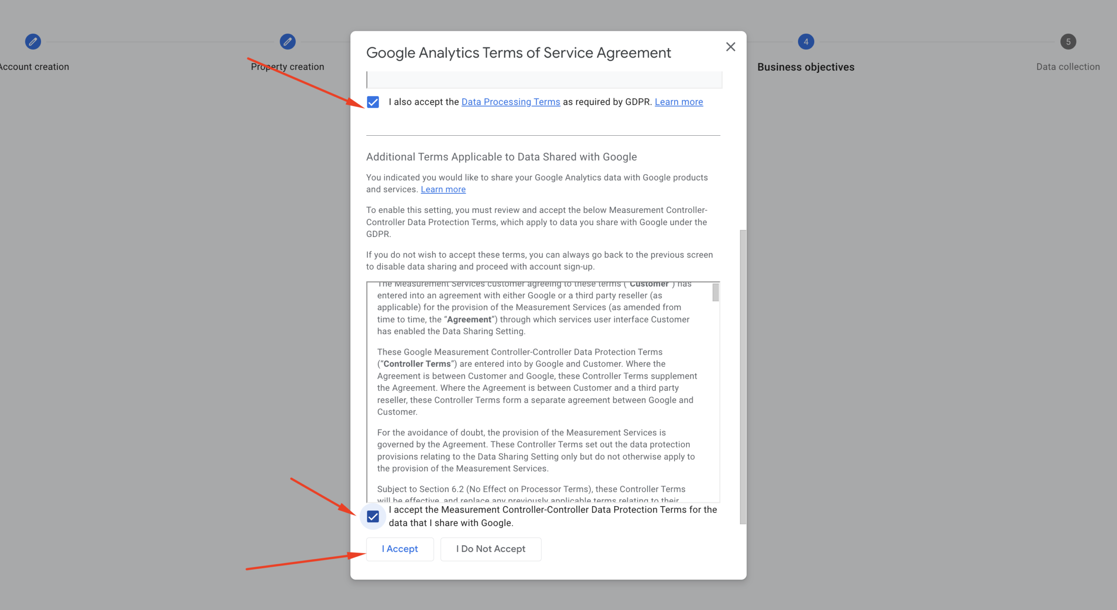
Task: Click the Account creation pencil step icon
Action: coord(33,42)
